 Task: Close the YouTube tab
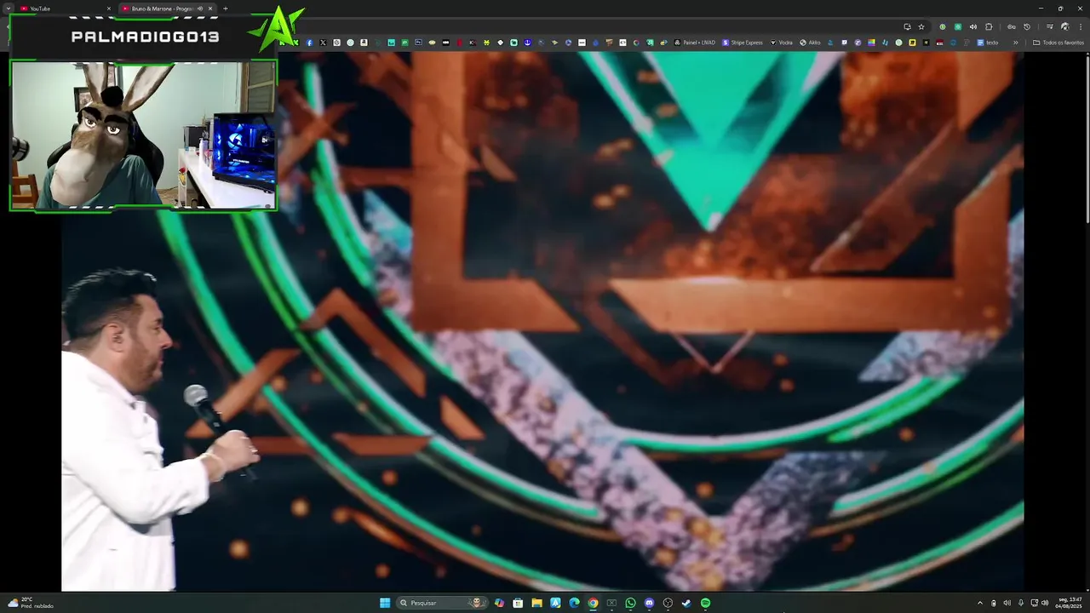pos(109,9)
